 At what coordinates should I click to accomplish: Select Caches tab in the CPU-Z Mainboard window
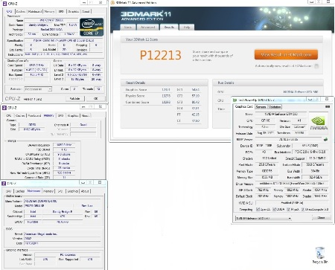coord(20,191)
